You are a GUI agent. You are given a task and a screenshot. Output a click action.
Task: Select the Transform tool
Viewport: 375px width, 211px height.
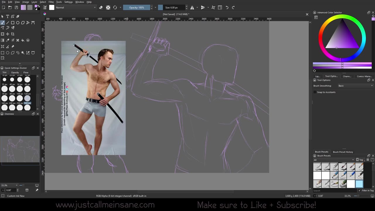[x=3, y=34]
